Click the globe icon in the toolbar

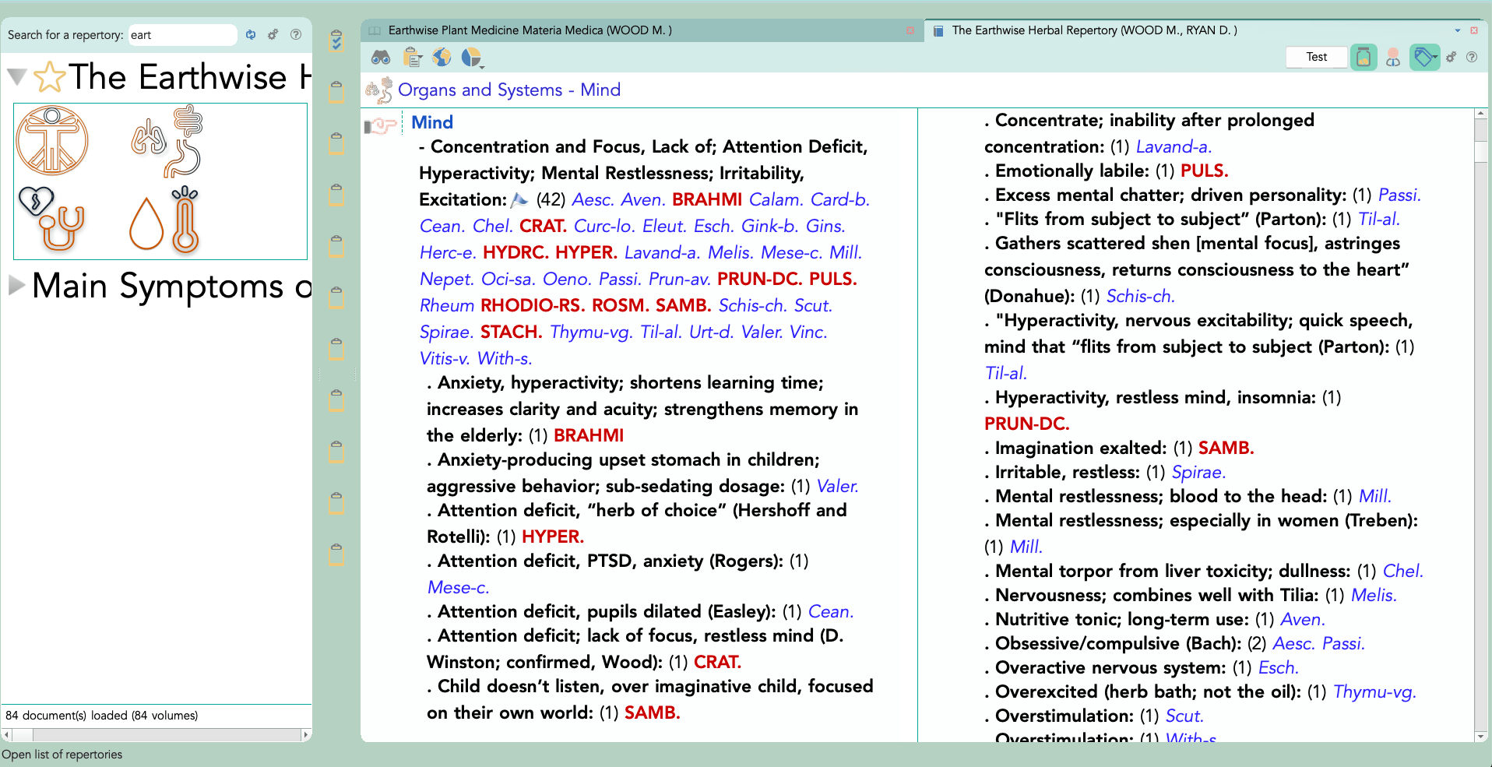pyautogui.click(x=442, y=58)
